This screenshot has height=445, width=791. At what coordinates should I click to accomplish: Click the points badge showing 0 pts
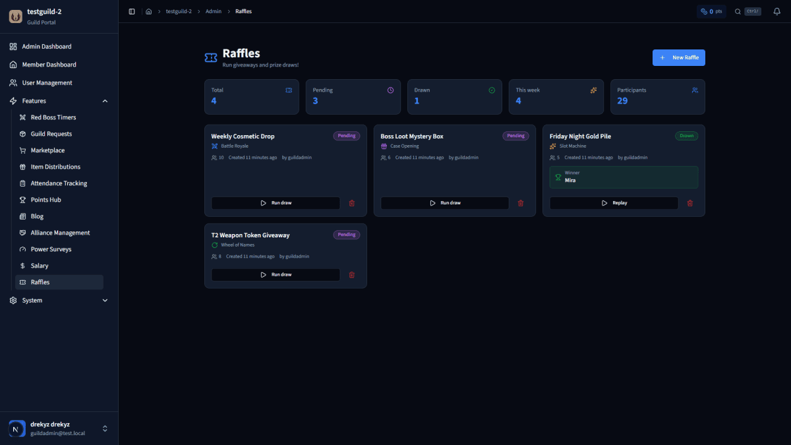[711, 11]
